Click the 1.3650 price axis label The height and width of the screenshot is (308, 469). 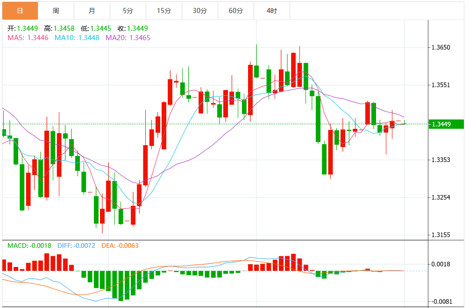(441, 48)
